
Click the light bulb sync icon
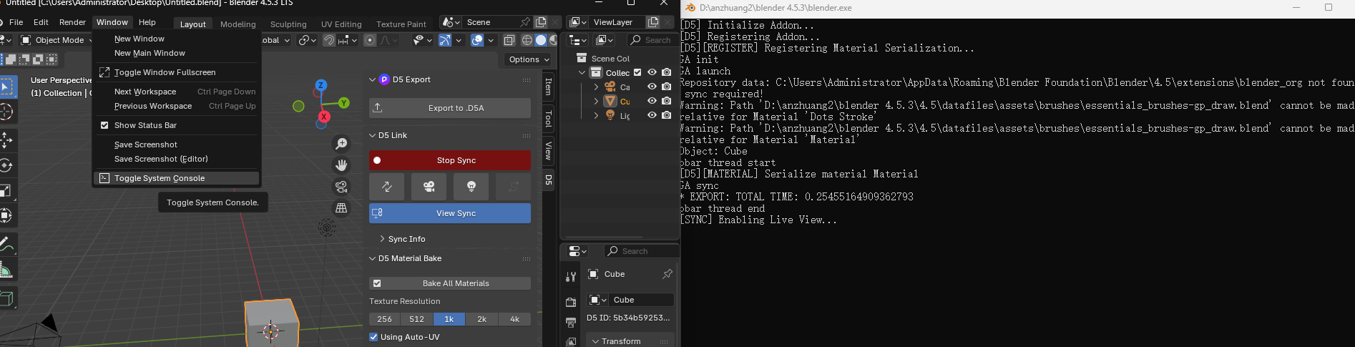(471, 187)
